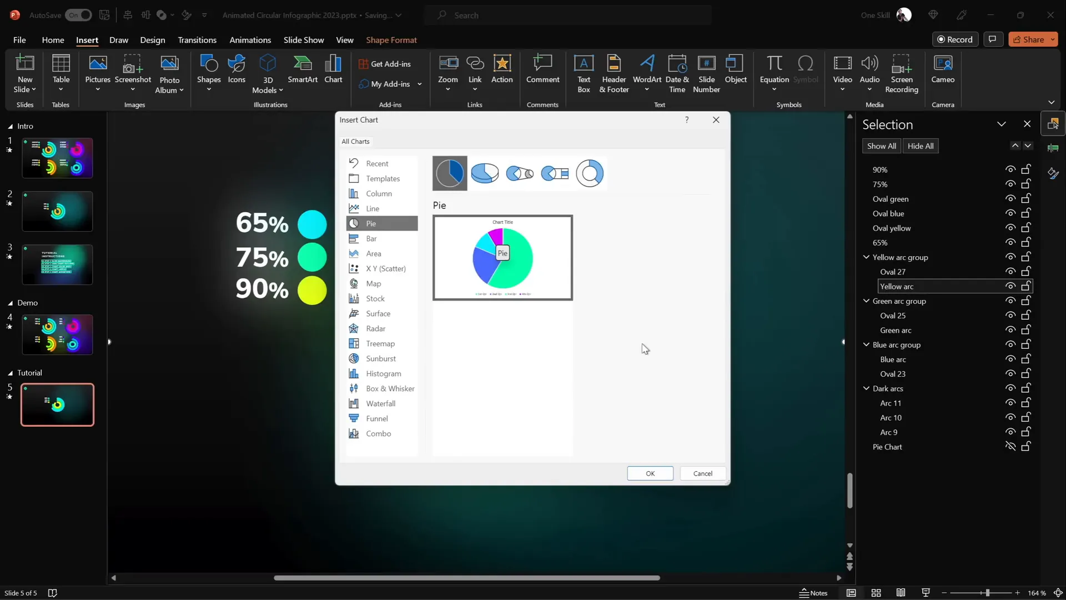Click the zoom slider handle
1066x600 pixels.
(x=988, y=593)
